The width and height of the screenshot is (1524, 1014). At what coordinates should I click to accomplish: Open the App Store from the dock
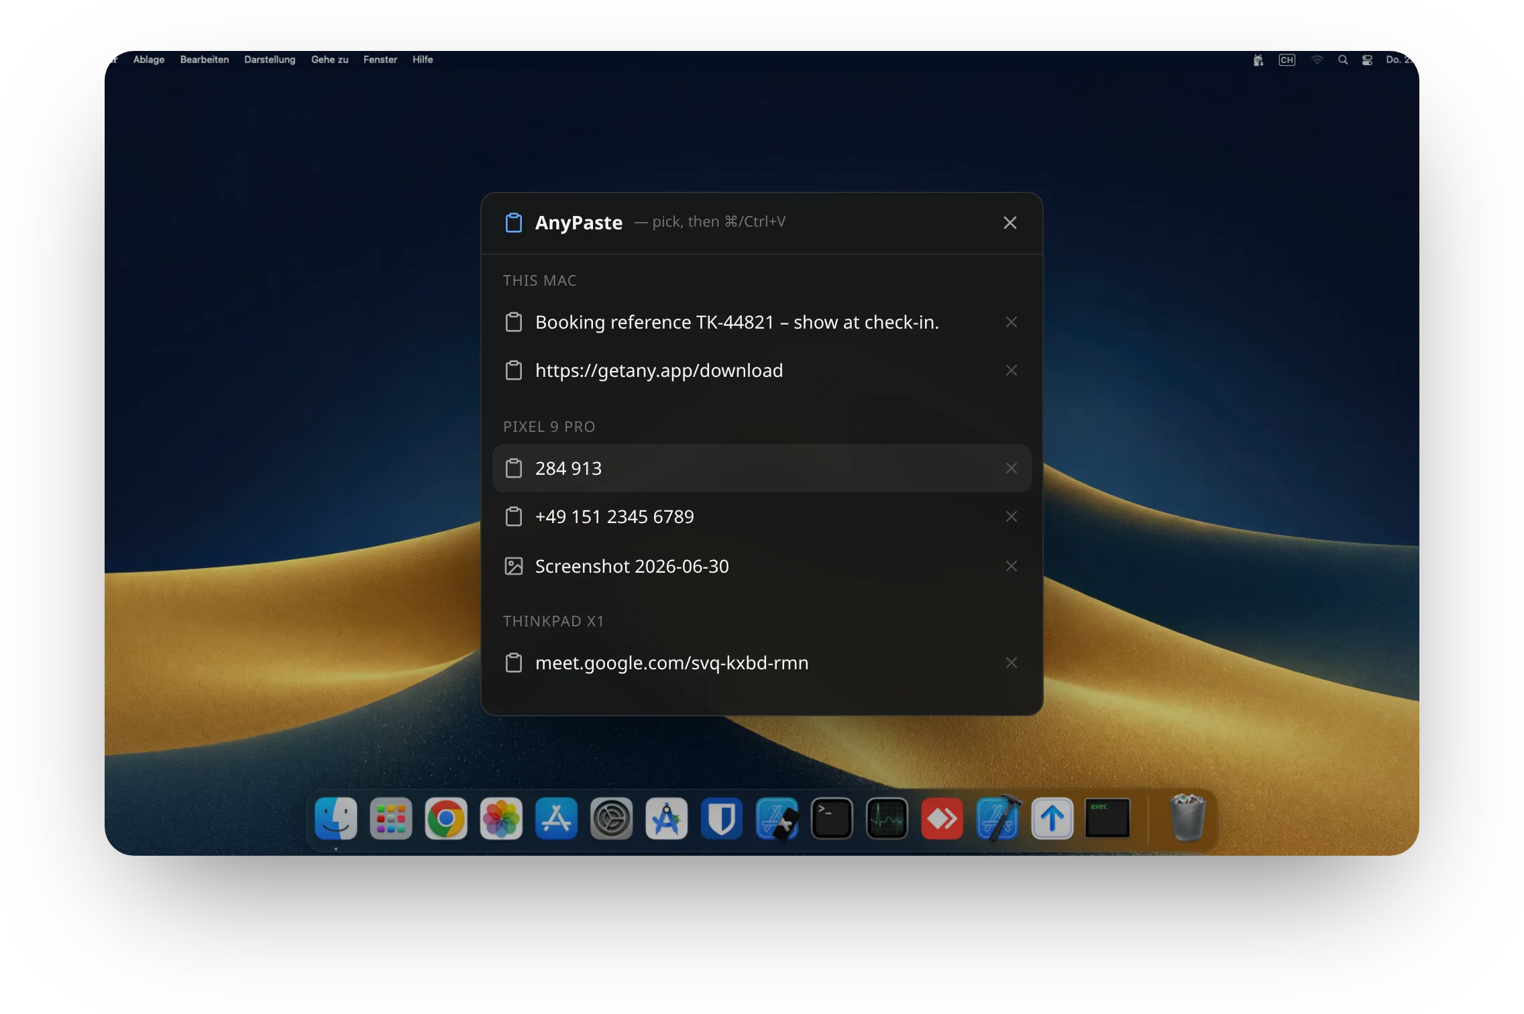point(556,818)
